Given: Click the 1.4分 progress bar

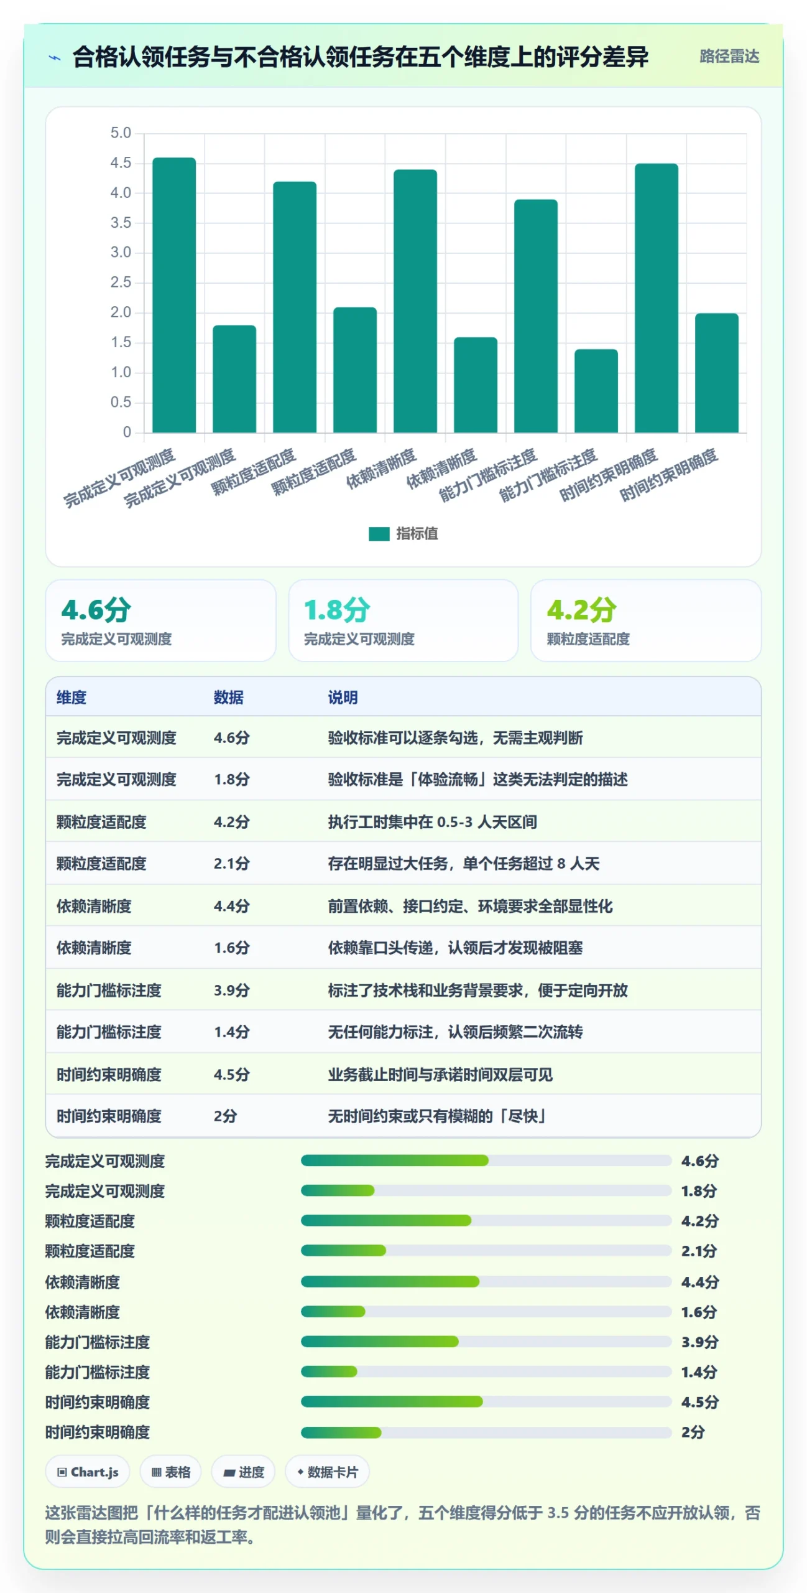Looking at the screenshot, I should click(486, 1371).
